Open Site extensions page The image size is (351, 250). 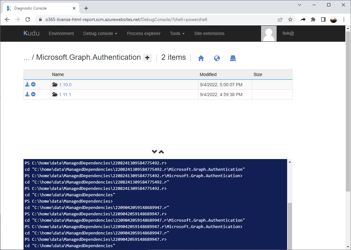209,33
